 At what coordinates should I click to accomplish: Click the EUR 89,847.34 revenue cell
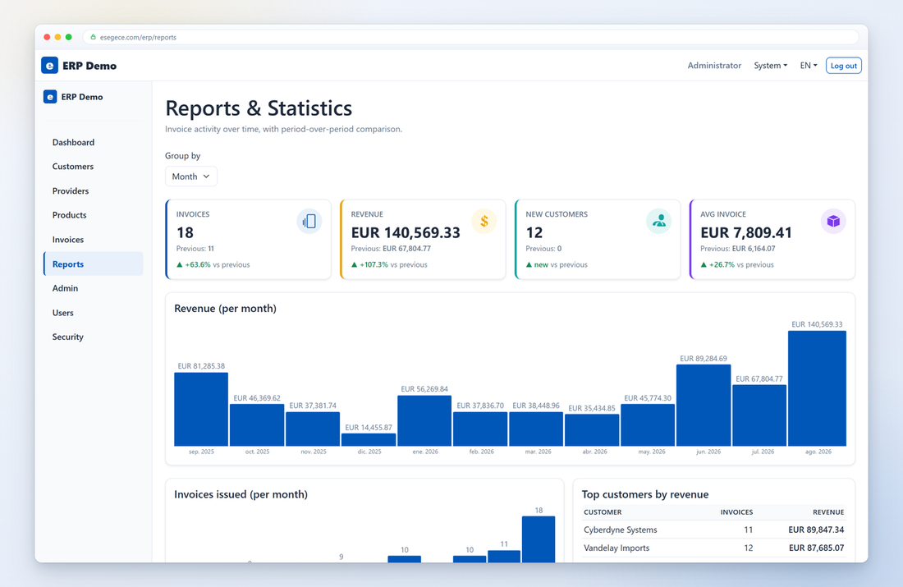coord(816,530)
